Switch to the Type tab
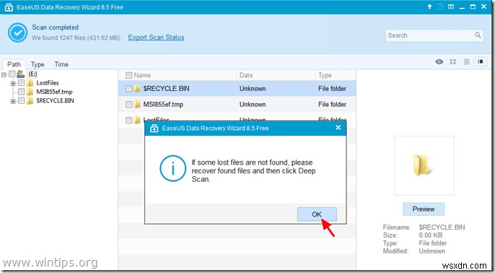 [38, 64]
